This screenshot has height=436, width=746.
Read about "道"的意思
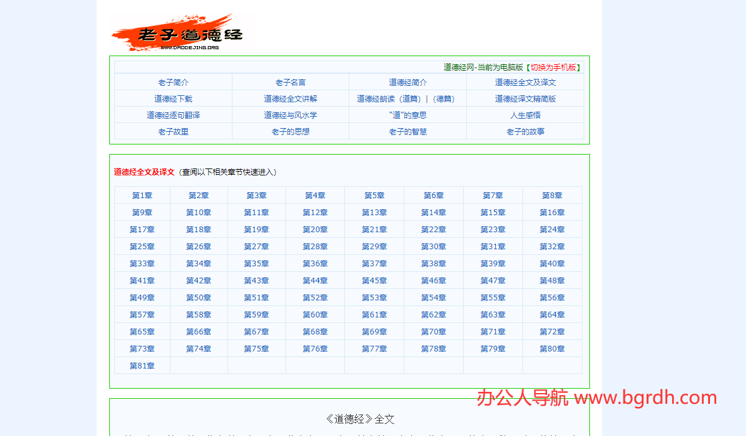click(407, 115)
